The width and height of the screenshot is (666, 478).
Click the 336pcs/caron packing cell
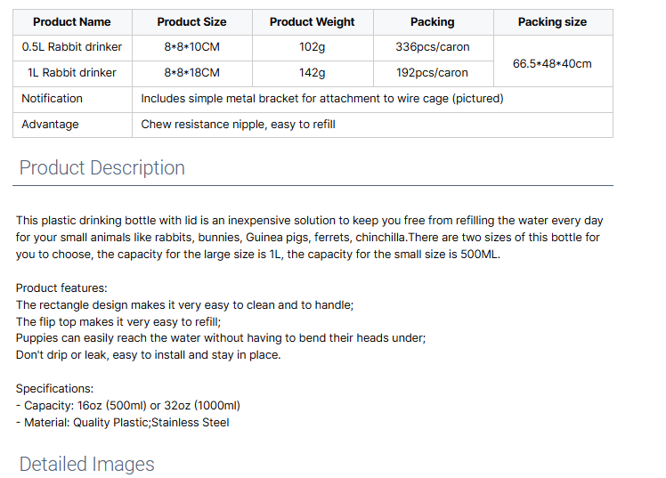432,47
